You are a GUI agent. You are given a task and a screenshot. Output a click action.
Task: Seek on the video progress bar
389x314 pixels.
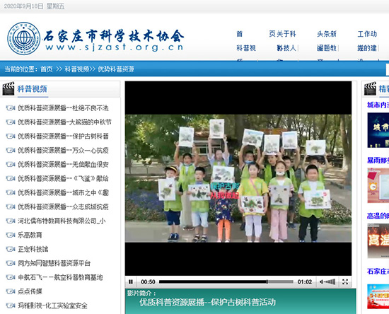(226, 281)
